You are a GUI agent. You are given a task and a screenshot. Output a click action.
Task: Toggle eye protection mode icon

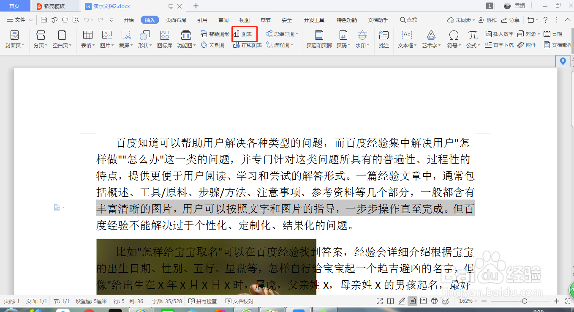pyautogui.click(x=446, y=301)
